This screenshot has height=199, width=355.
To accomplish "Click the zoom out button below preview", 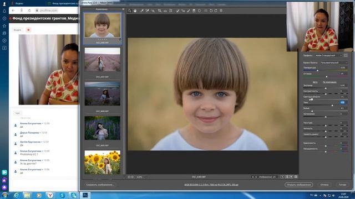I will 129,177.
